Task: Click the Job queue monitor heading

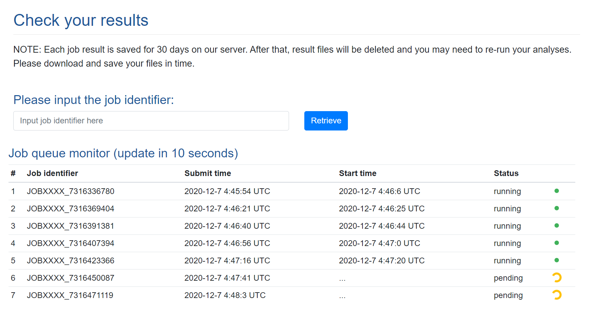Action: point(123,153)
